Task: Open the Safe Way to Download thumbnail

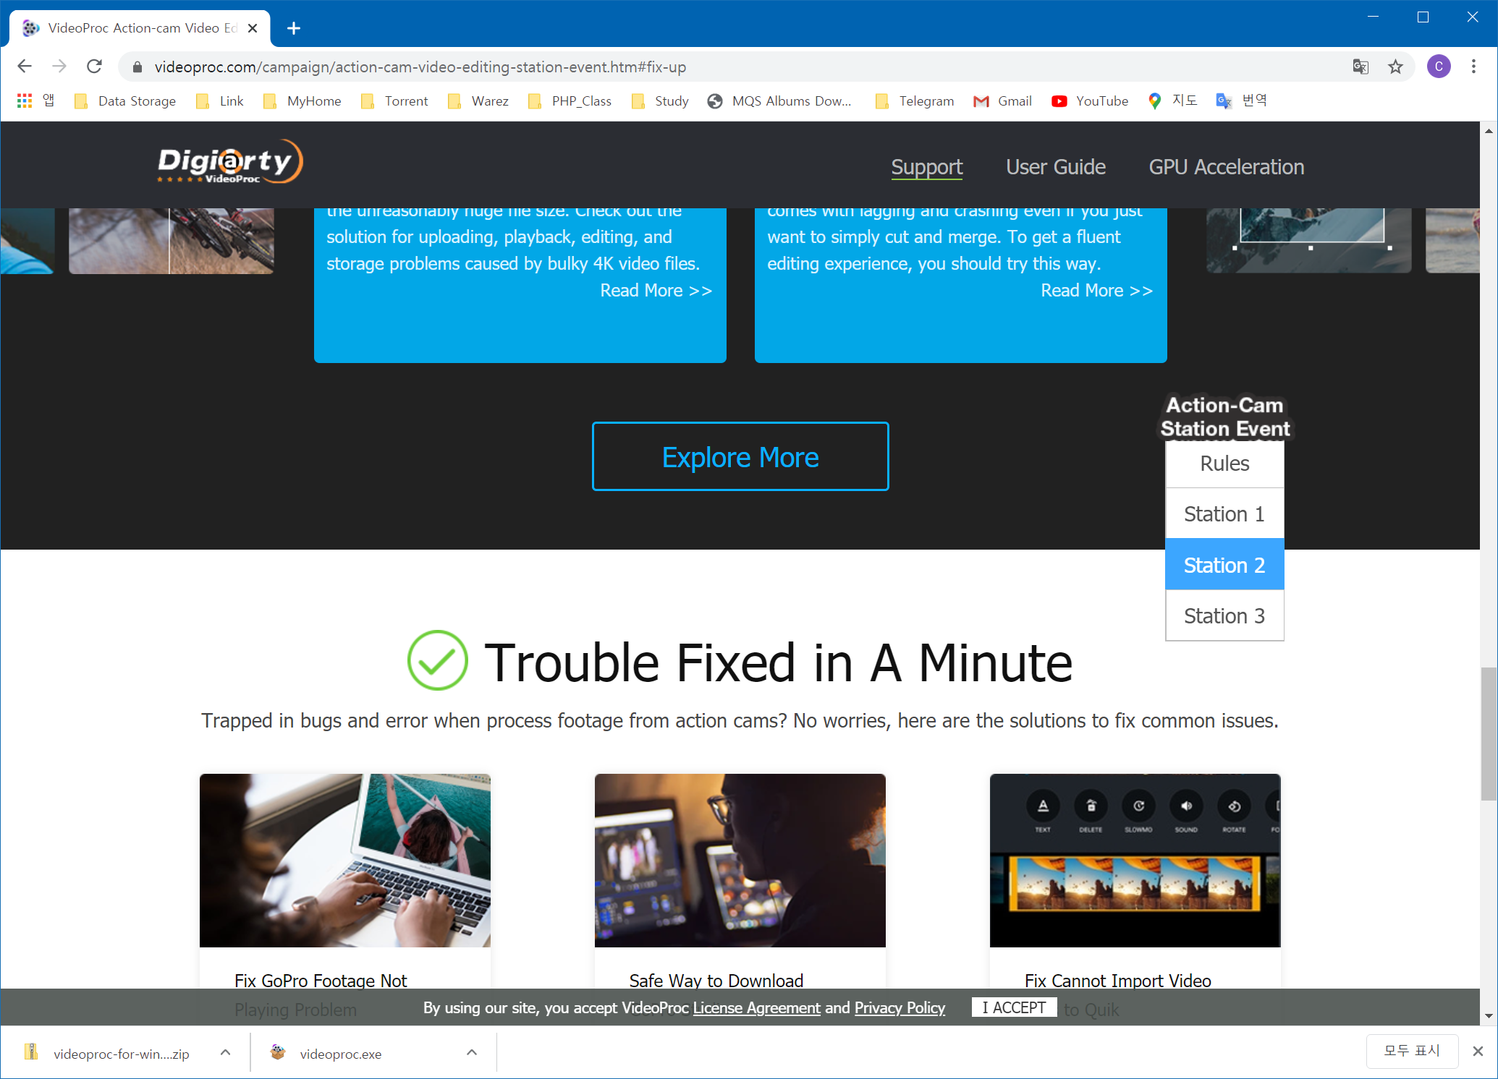Action: (740, 860)
